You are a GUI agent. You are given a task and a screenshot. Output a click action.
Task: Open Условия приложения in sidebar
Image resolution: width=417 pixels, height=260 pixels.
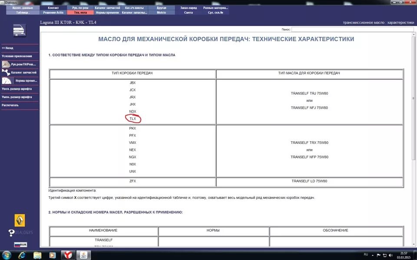point(17,56)
